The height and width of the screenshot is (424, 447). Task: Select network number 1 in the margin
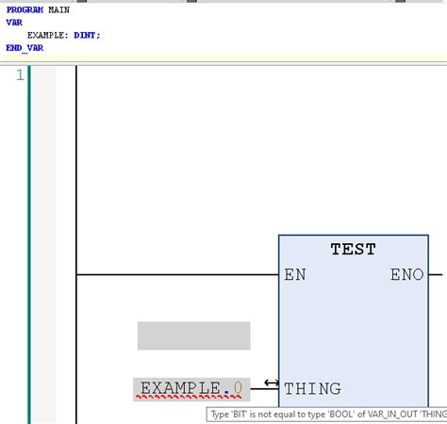coord(20,75)
